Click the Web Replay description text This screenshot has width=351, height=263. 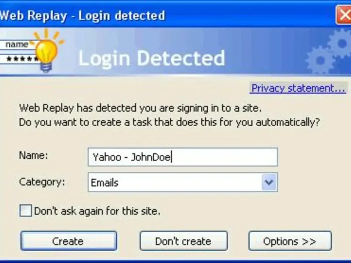[x=169, y=115]
